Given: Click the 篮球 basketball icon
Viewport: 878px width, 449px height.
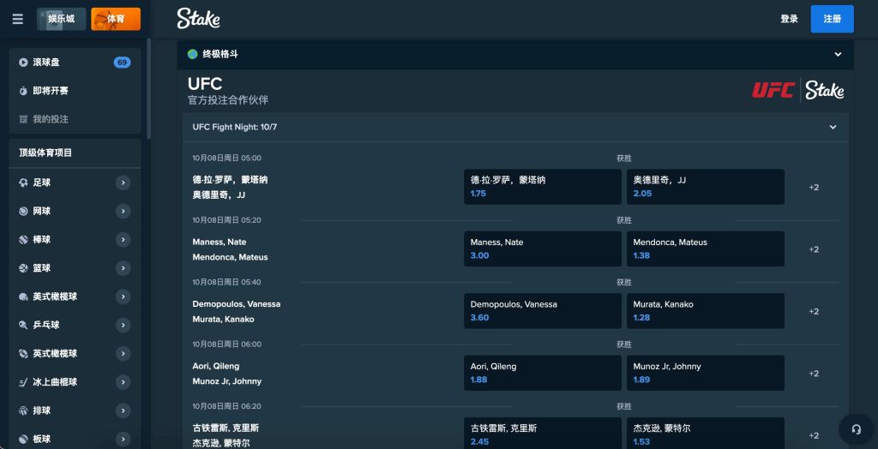Looking at the screenshot, I should point(23,268).
